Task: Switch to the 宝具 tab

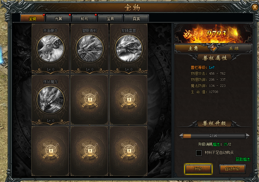Action: coord(110,19)
